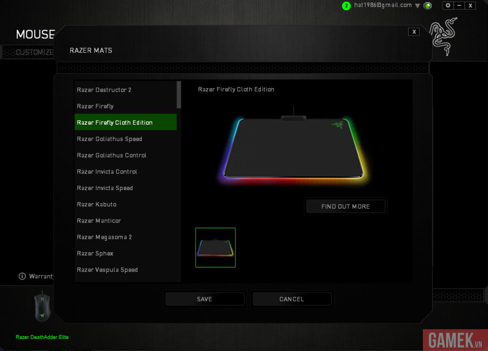Select Razer Destructor 2 from list
Image resolution: width=488 pixels, height=351 pixels.
104,90
